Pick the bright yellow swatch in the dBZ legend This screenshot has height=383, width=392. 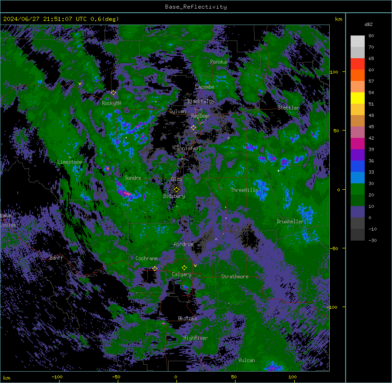(357, 98)
